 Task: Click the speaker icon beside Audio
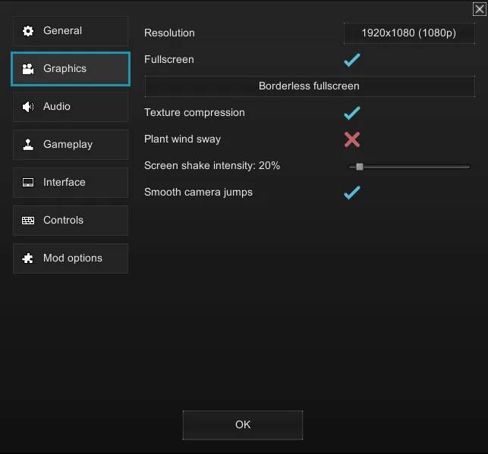[x=28, y=107]
